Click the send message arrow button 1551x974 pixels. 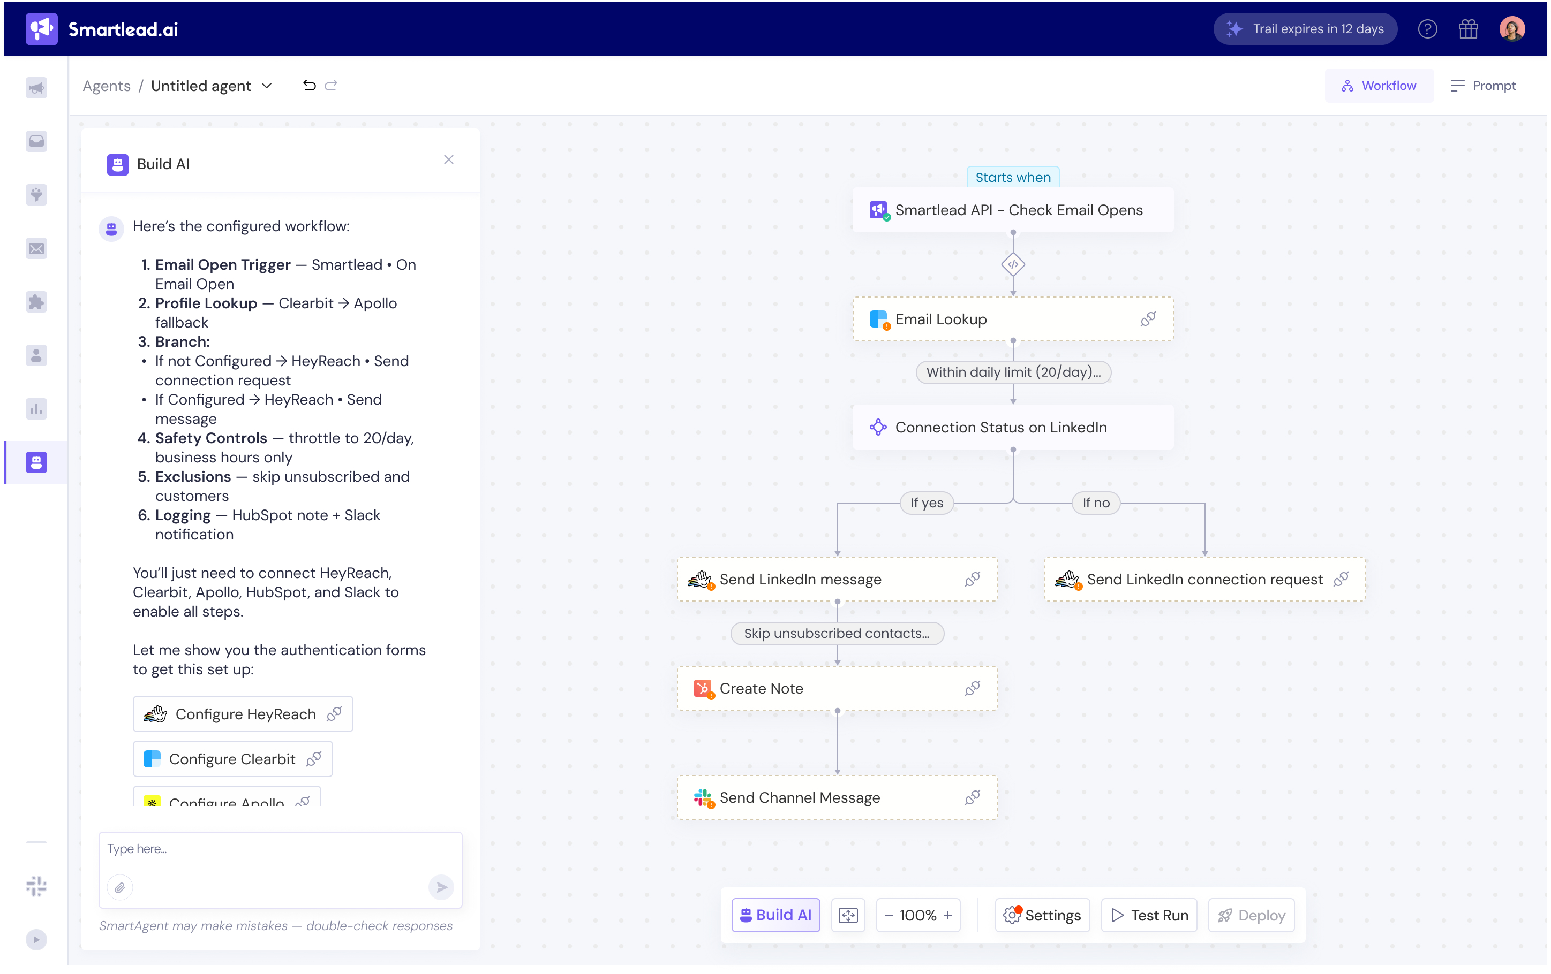tap(441, 887)
